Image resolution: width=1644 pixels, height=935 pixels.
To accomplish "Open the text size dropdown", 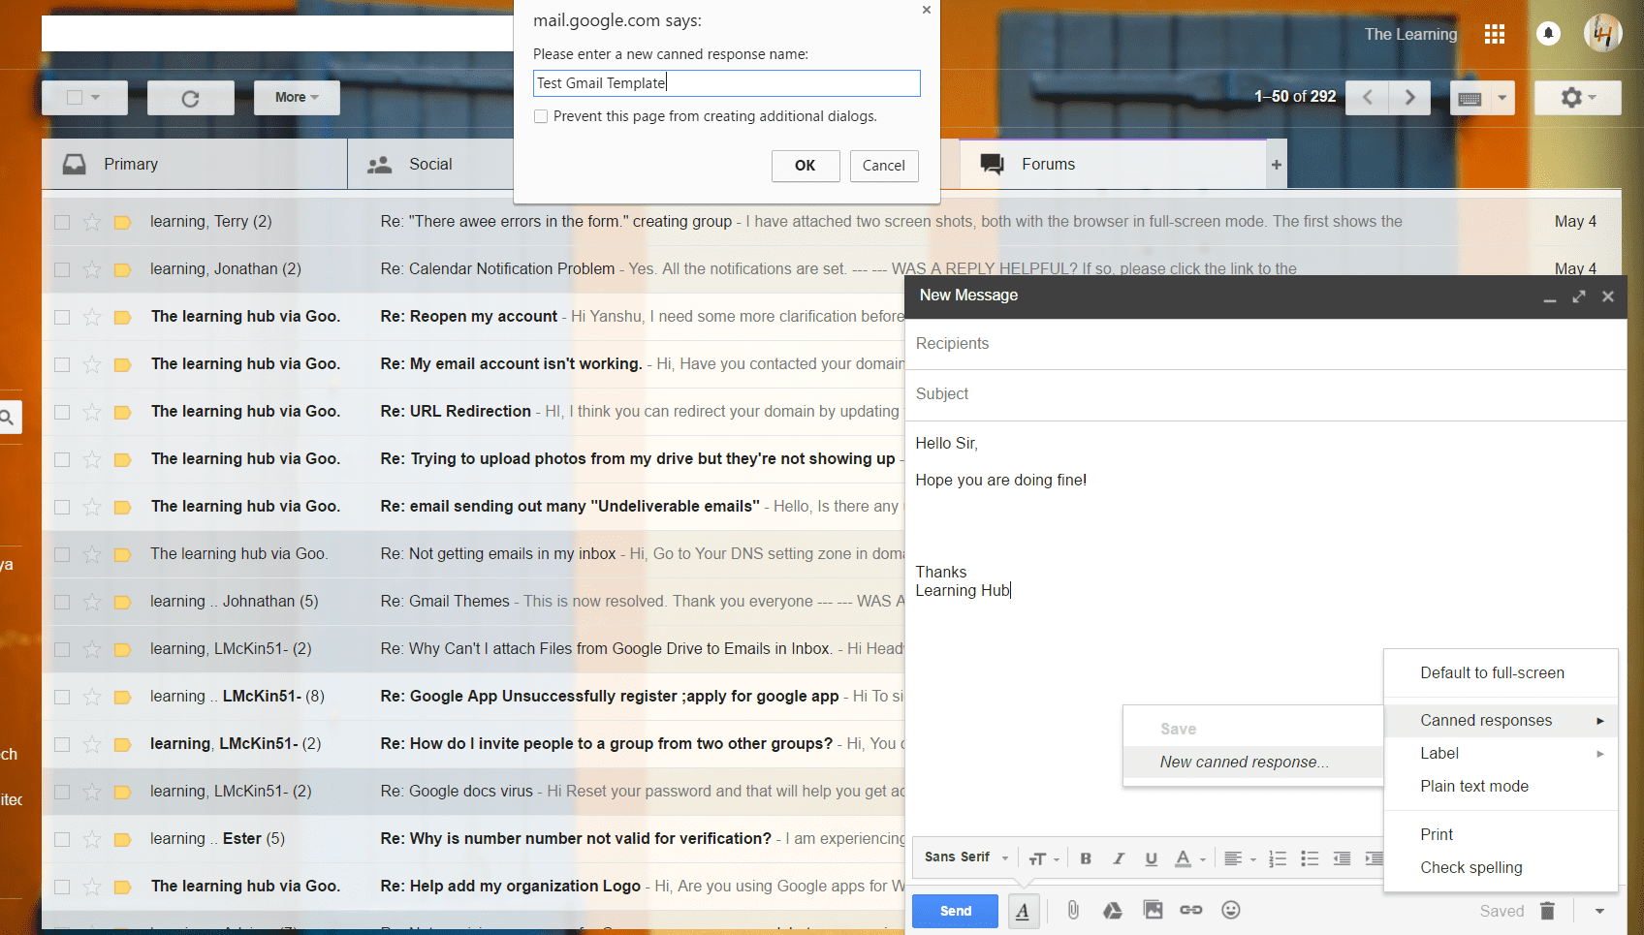I will (x=1044, y=858).
